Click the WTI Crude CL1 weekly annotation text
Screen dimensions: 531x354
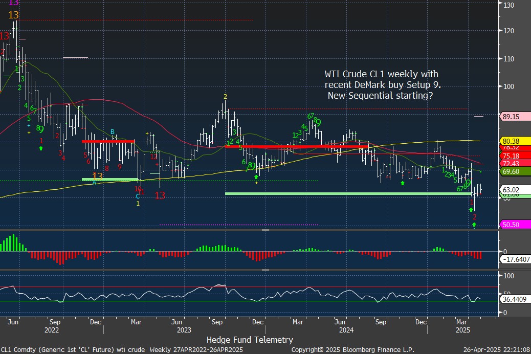[382, 85]
